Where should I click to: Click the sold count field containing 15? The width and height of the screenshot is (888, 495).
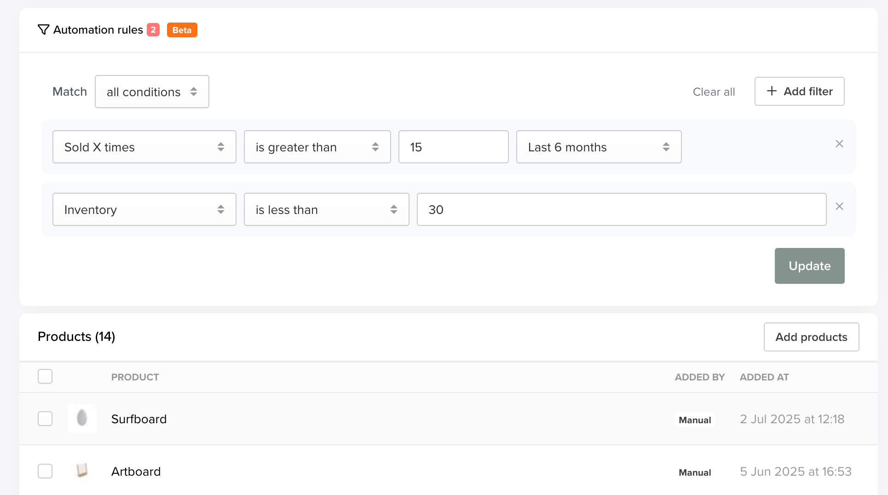pyautogui.click(x=454, y=147)
